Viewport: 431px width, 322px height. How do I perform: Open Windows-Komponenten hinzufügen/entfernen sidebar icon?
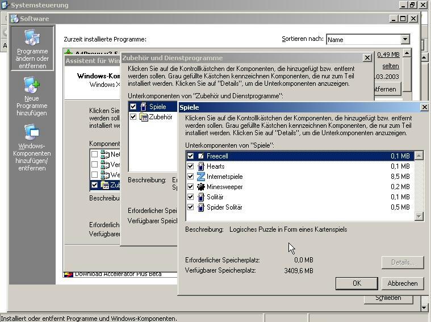point(31,132)
